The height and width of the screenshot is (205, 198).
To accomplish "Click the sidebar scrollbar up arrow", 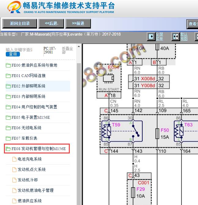I will (x=79, y=47).
